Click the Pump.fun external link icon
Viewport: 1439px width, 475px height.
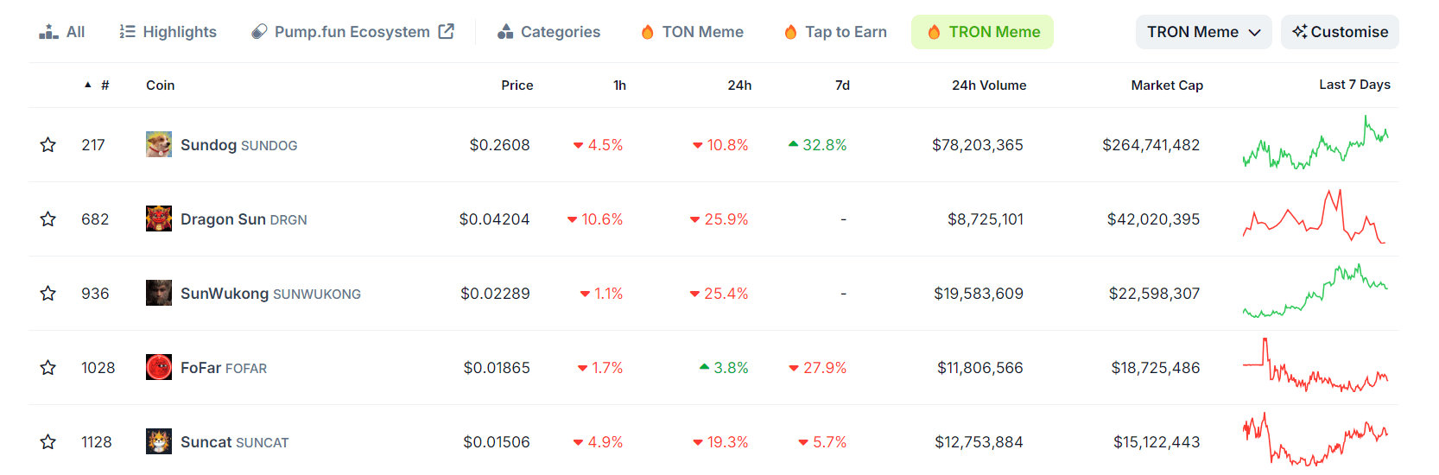tap(447, 32)
